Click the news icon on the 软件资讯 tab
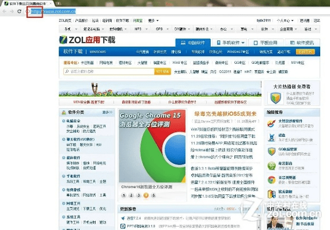This screenshot has height=230, width=330. pyautogui.click(x=292, y=43)
